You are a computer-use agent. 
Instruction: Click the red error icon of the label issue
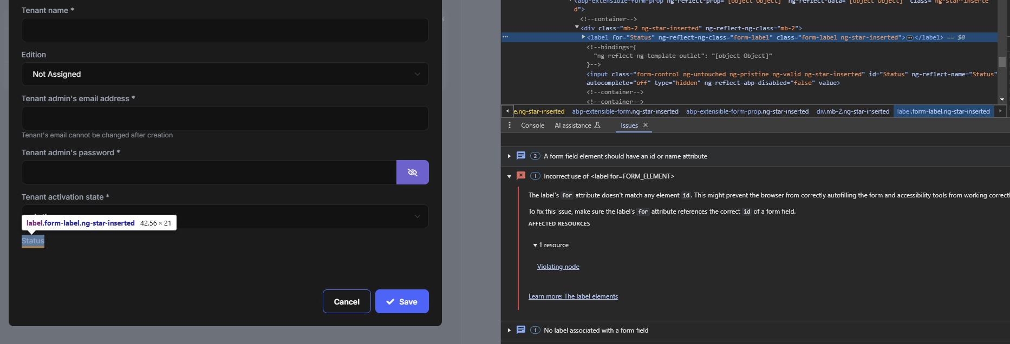521,176
